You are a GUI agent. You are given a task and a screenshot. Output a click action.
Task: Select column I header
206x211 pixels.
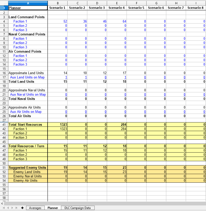(x=196, y=3)
